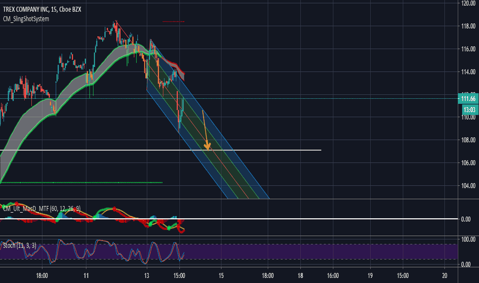This screenshot has height=283, width=479.
Task: Select the CM_SlingShotSystem indicator label
Action: [26, 19]
